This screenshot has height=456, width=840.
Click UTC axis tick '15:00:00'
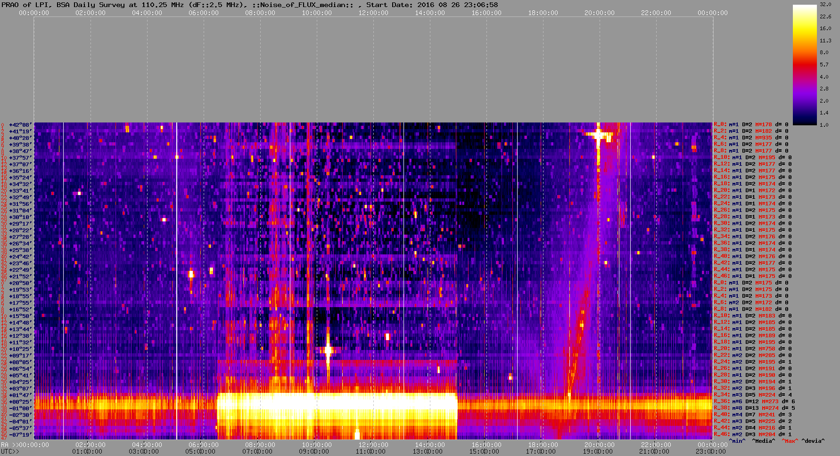tap(484, 452)
